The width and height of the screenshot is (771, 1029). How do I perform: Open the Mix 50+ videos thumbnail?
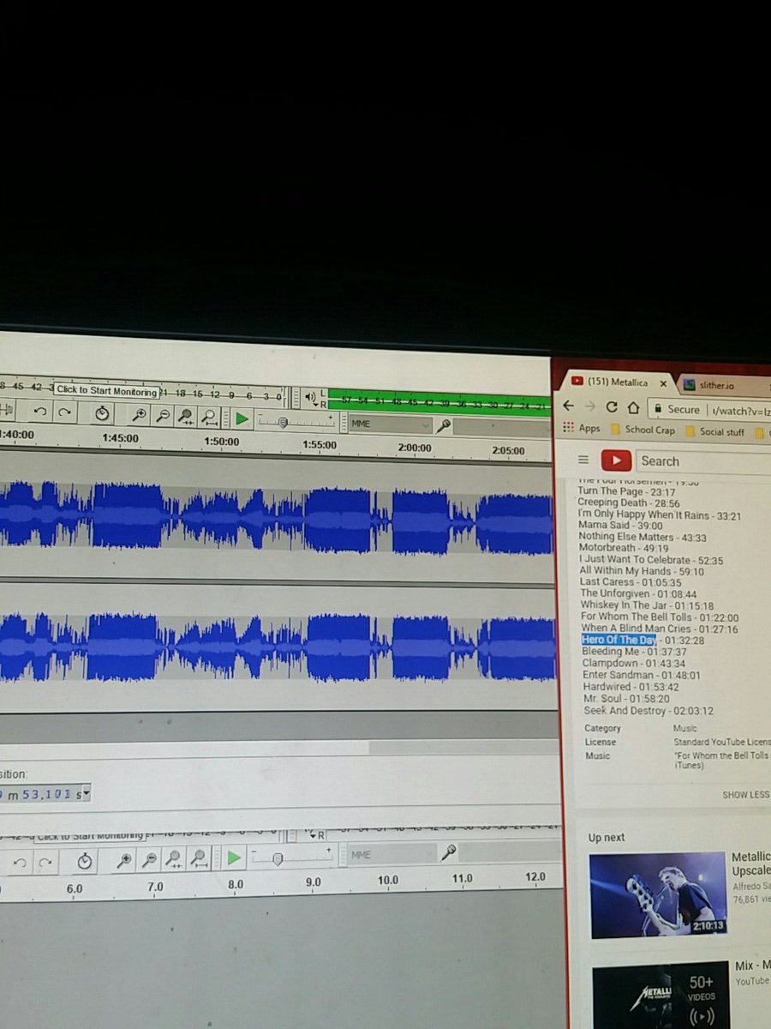pos(660,995)
